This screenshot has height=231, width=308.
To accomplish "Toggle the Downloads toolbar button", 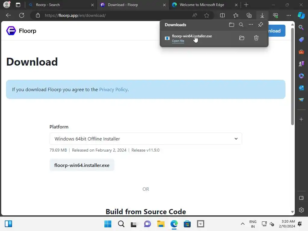I will (x=262, y=15).
